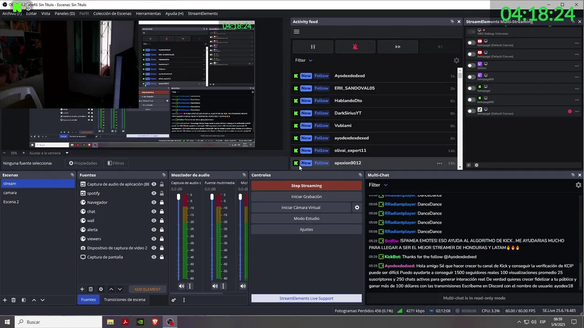This screenshot has height=328, width=584.
Task: Open the StreamElements menu
Action: coord(203,14)
